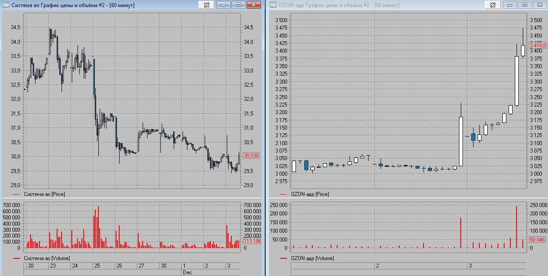Viewport: 548px width, 276px height.
Task: Maximize the Система ао chart window
Action: click(x=238, y=5)
